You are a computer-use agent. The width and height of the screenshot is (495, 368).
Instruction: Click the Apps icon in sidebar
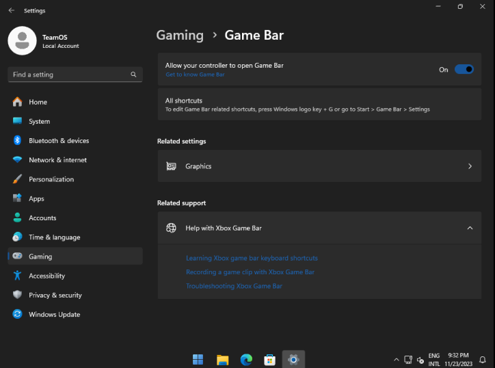point(17,198)
